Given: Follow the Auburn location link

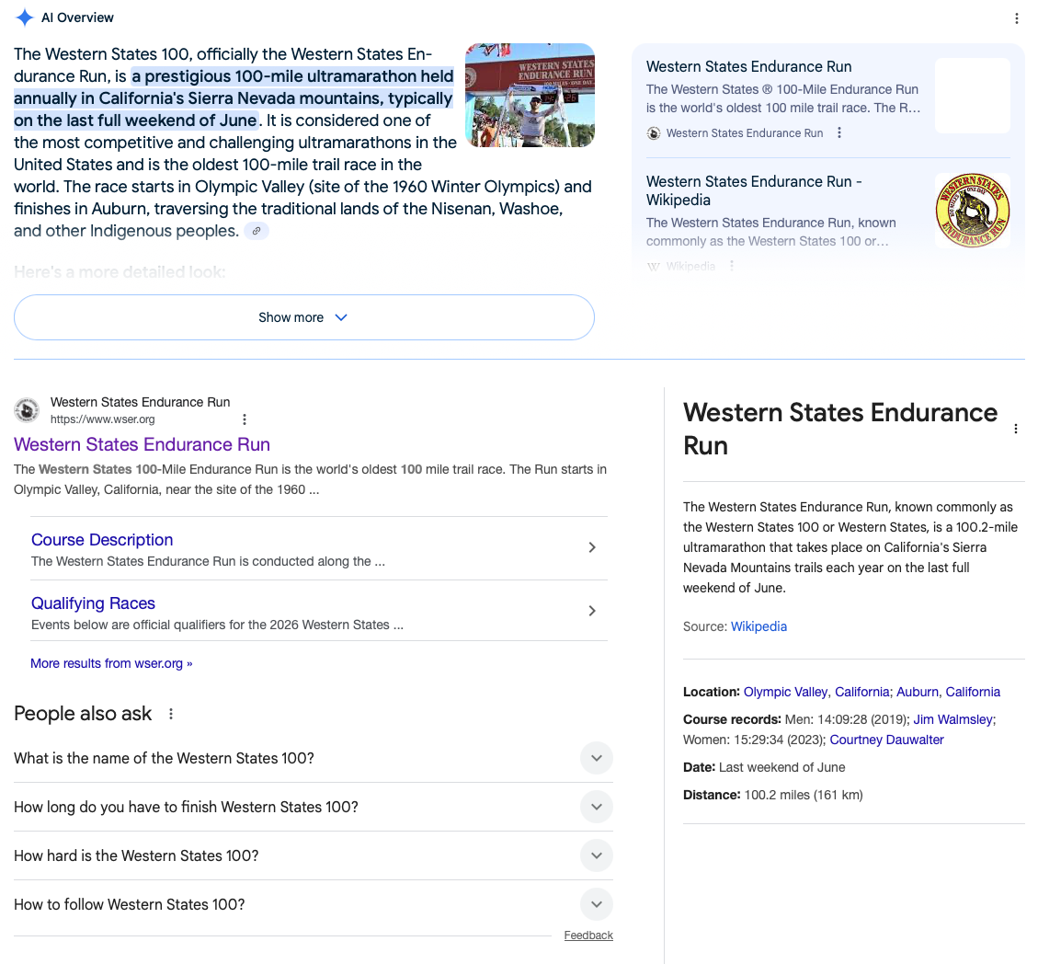Looking at the screenshot, I should click(x=917, y=692).
